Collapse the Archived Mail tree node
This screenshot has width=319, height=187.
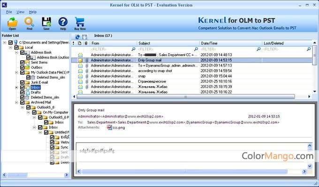pos(17,102)
